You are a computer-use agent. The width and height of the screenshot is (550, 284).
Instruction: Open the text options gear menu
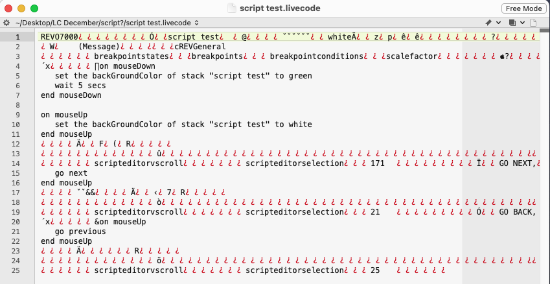click(x=6, y=23)
